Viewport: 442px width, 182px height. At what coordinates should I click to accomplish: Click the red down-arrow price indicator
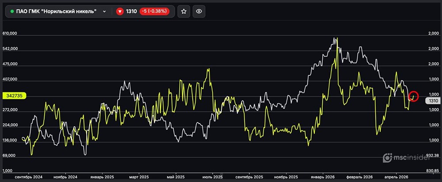point(120,11)
